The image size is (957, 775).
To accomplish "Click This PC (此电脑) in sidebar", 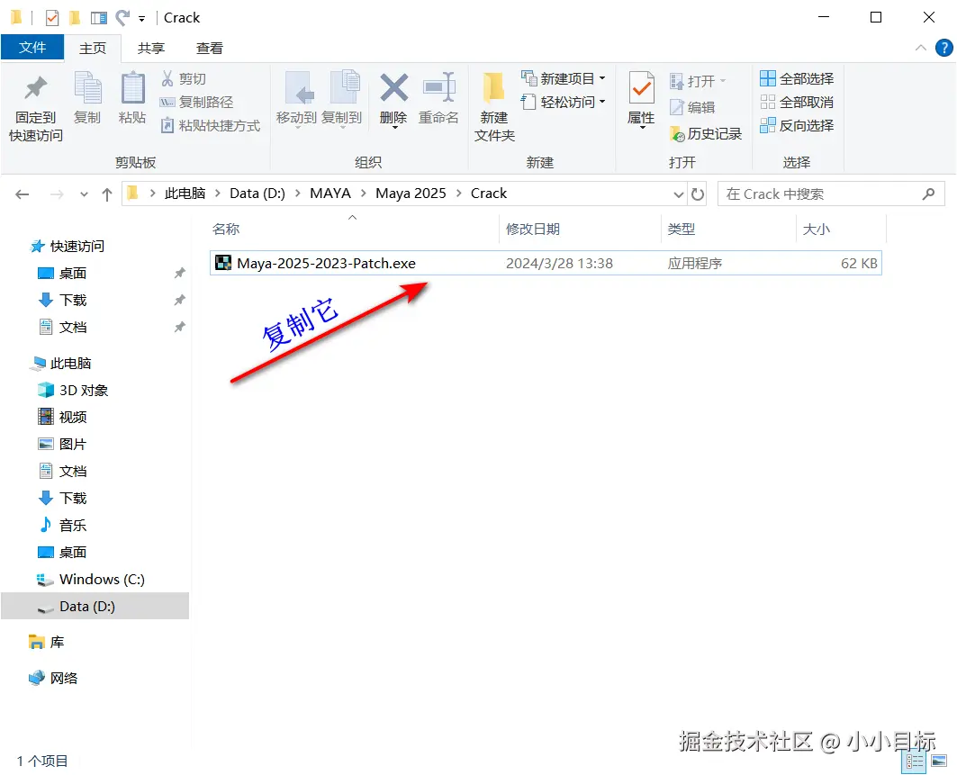I will pos(70,363).
